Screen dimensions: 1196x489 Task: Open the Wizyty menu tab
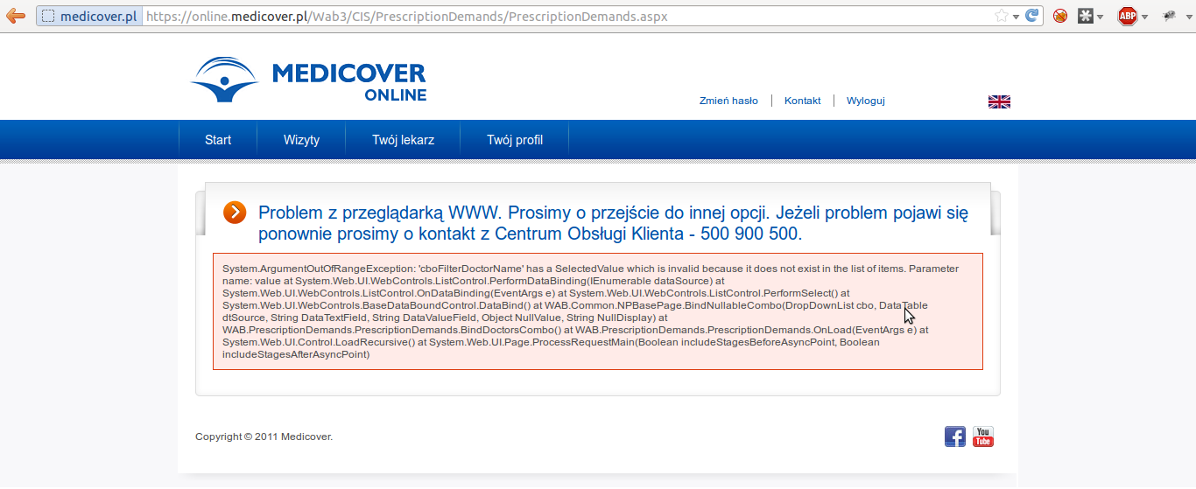click(x=301, y=140)
